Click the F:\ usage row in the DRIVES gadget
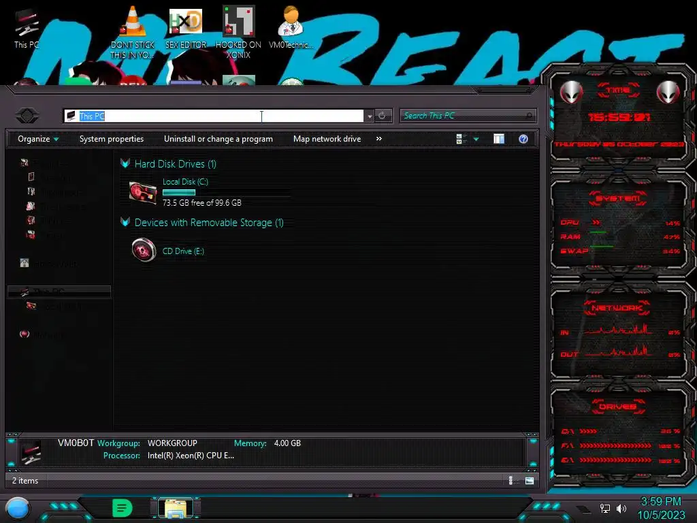Image resolution: width=697 pixels, height=523 pixels. coord(620,445)
